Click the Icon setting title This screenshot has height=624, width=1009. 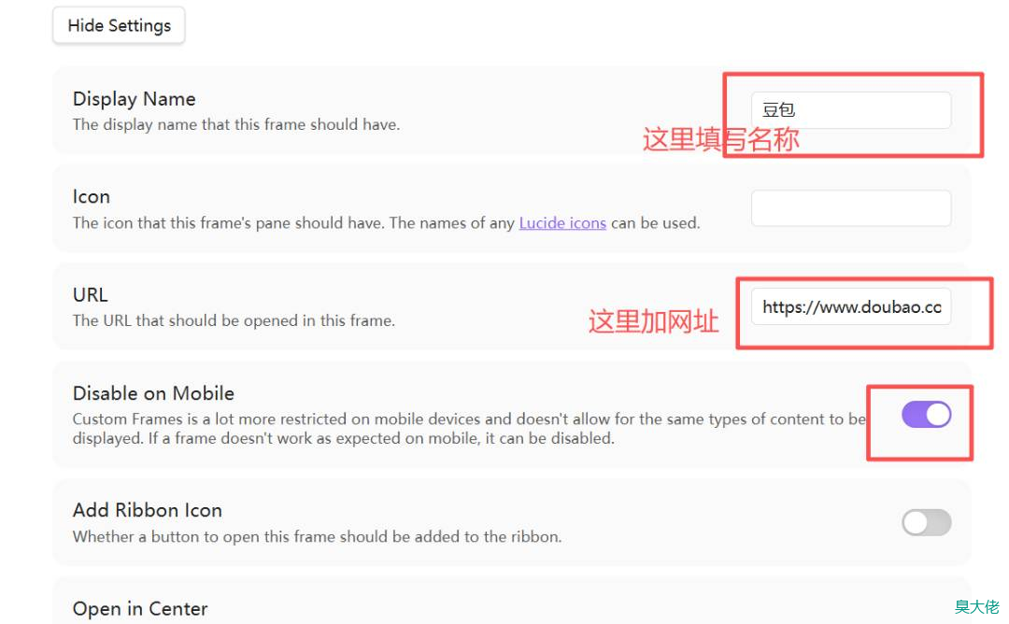92,197
